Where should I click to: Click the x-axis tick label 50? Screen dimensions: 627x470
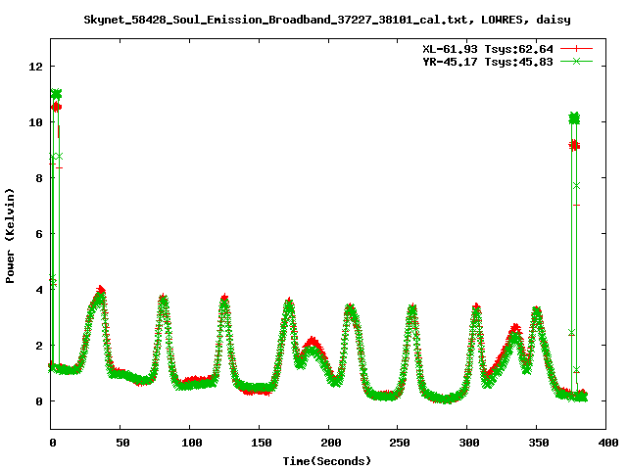[122, 443]
